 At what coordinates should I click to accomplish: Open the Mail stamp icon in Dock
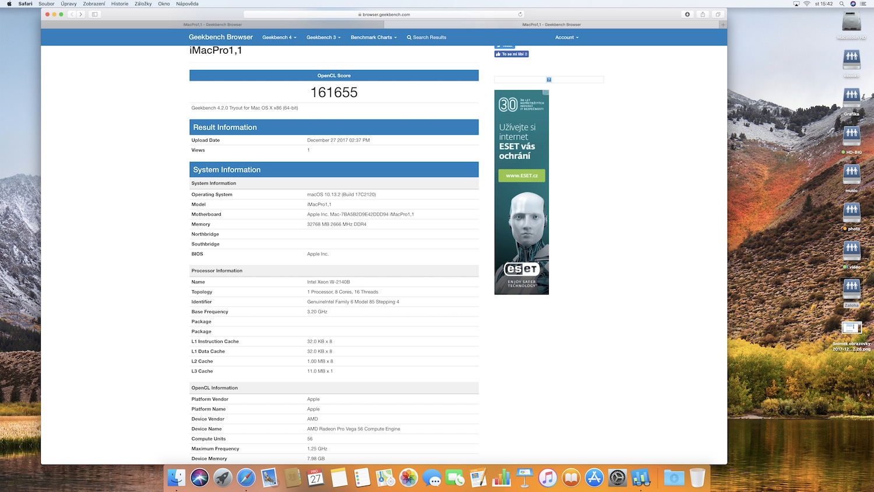(x=269, y=478)
